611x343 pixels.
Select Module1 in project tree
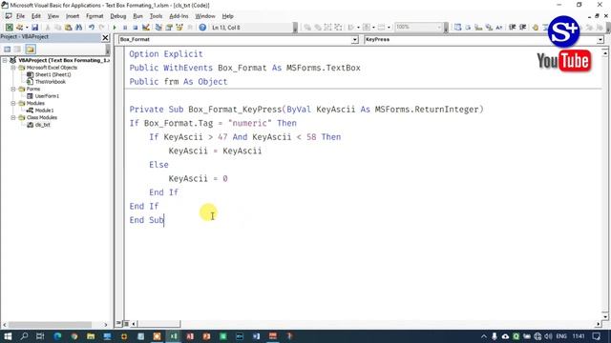coord(44,111)
